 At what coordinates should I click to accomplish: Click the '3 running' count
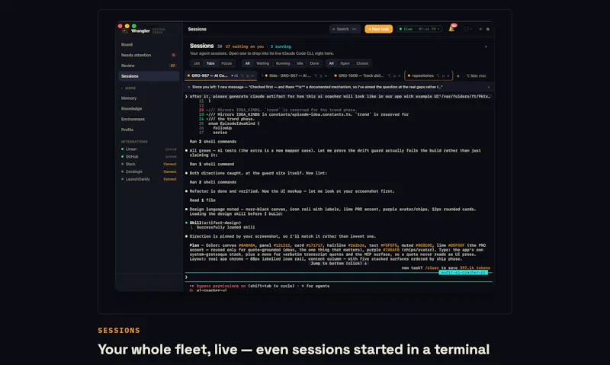pyautogui.click(x=281, y=46)
